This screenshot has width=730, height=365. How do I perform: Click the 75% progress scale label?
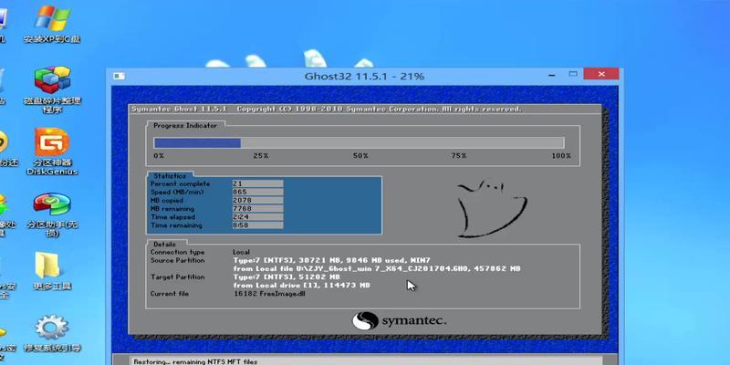[x=459, y=156]
